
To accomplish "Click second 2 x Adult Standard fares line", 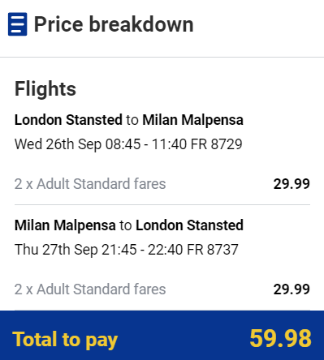I will pos(90,289).
